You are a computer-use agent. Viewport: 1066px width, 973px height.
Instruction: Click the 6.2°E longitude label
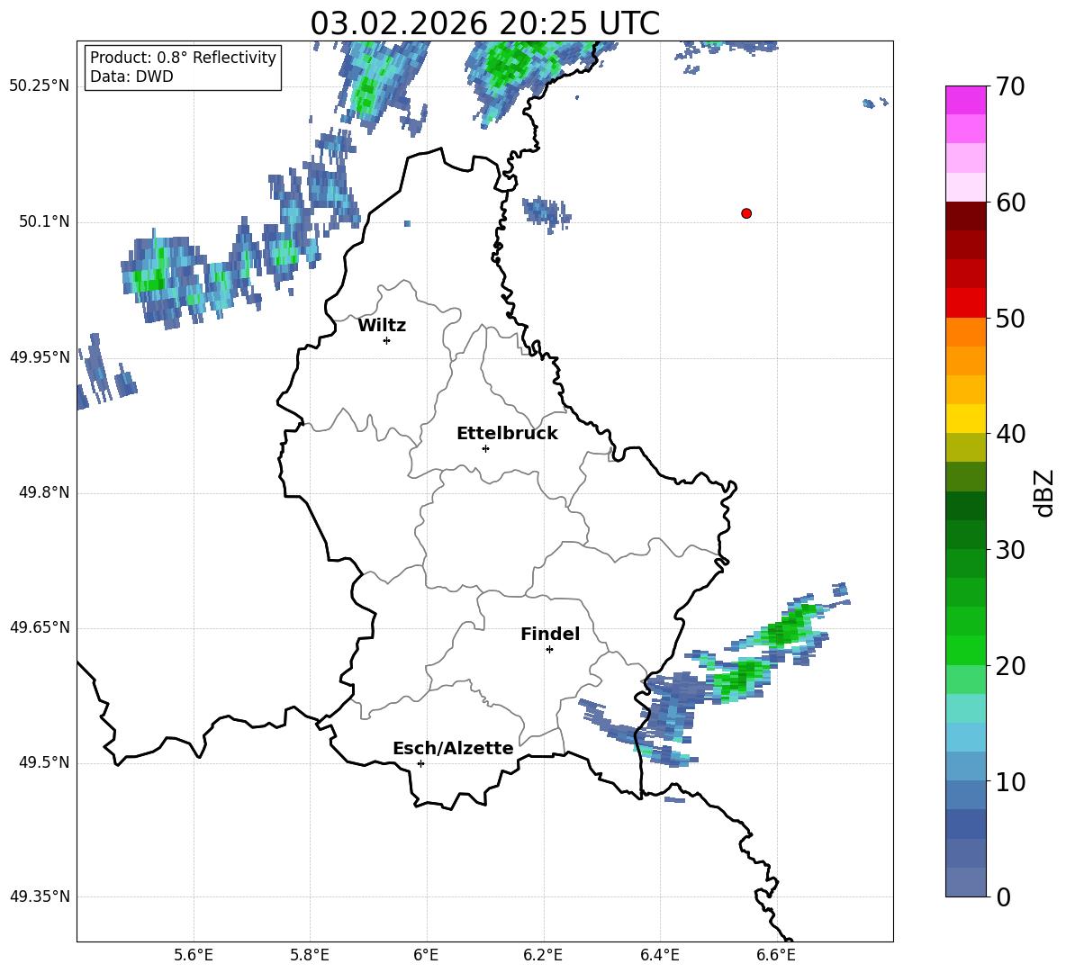[543, 956]
